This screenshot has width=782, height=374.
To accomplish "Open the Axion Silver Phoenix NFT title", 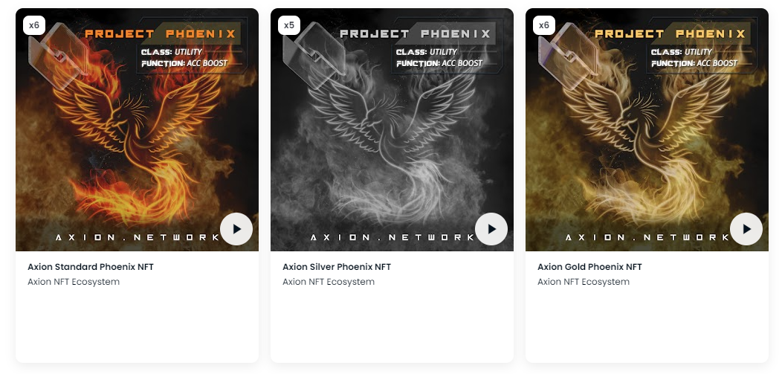I will pyautogui.click(x=337, y=267).
